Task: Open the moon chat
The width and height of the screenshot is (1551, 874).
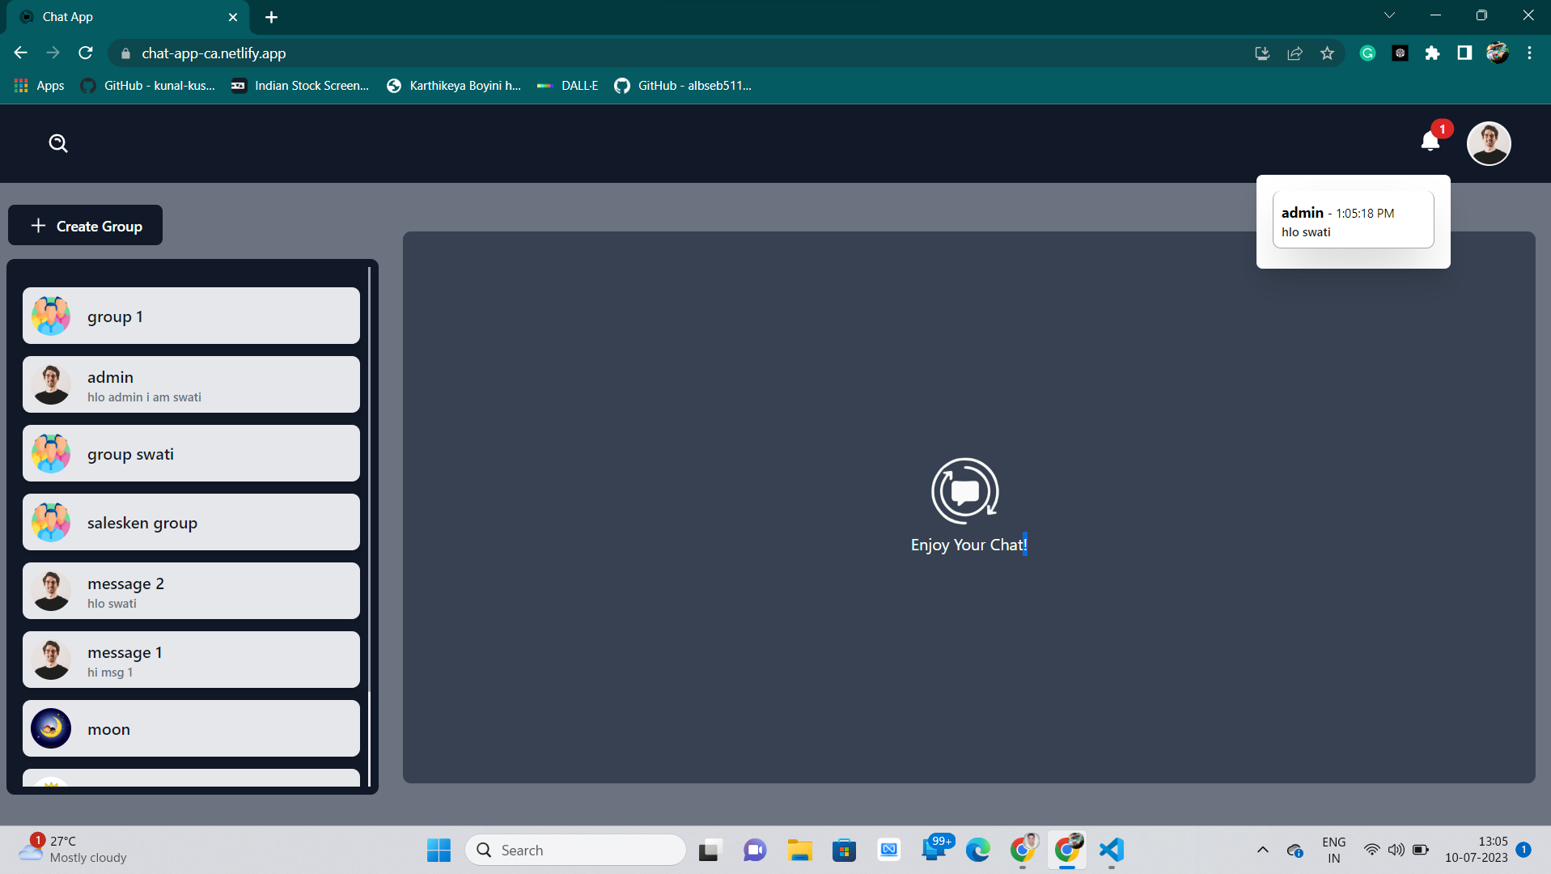Action: (x=191, y=728)
